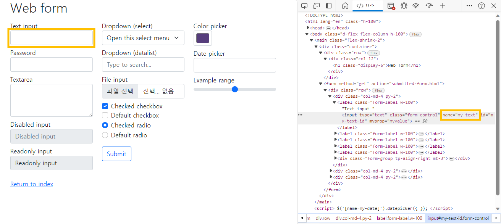Collapse the body element node
This screenshot has width=501, height=224.
pyautogui.click(x=307, y=34)
